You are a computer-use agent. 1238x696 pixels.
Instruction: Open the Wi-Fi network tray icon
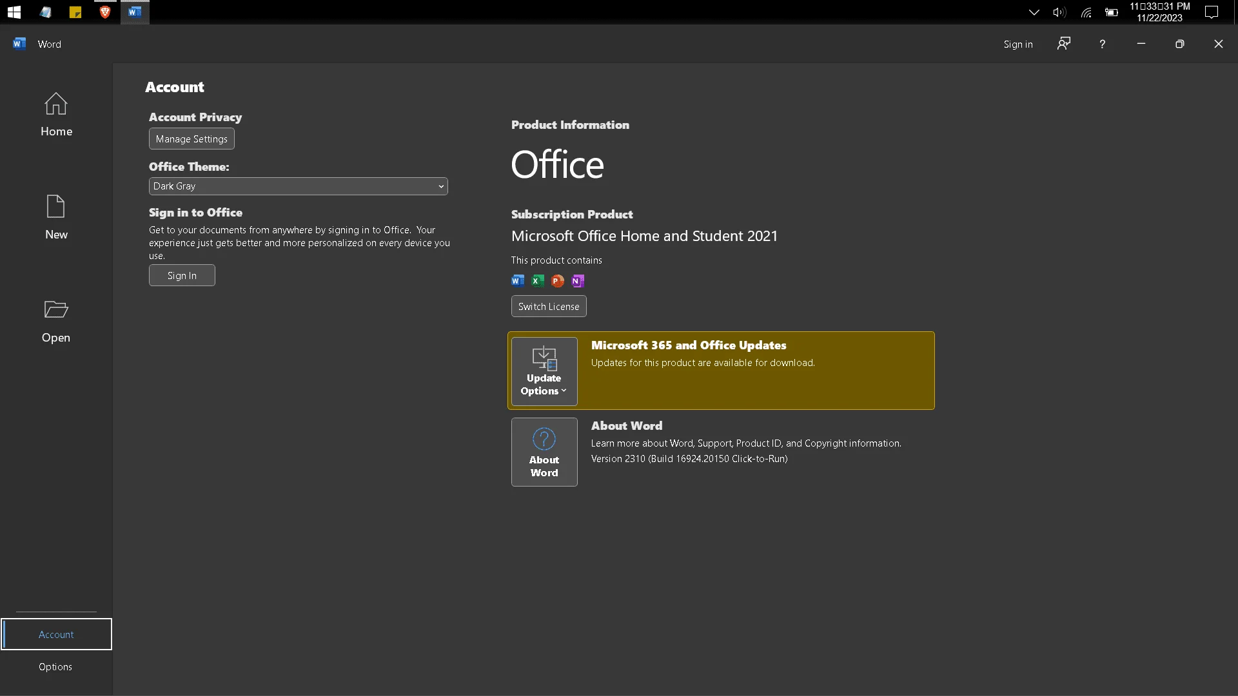point(1086,12)
